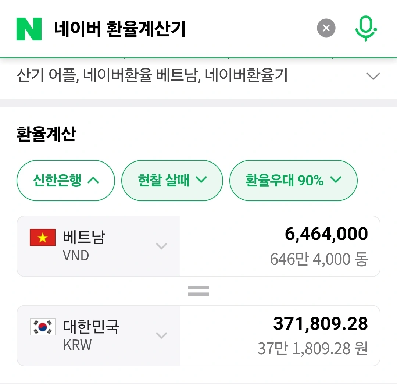This screenshot has height=384, width=397.
Task: Click the equals sign between currencies
Action: point(198,291)
